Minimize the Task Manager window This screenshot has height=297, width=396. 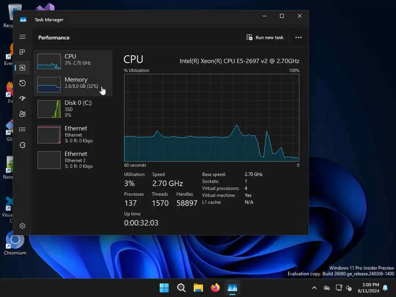click(x=265, y=16)
